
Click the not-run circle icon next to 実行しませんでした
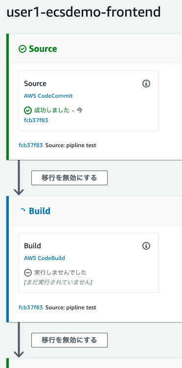(28, 273)
